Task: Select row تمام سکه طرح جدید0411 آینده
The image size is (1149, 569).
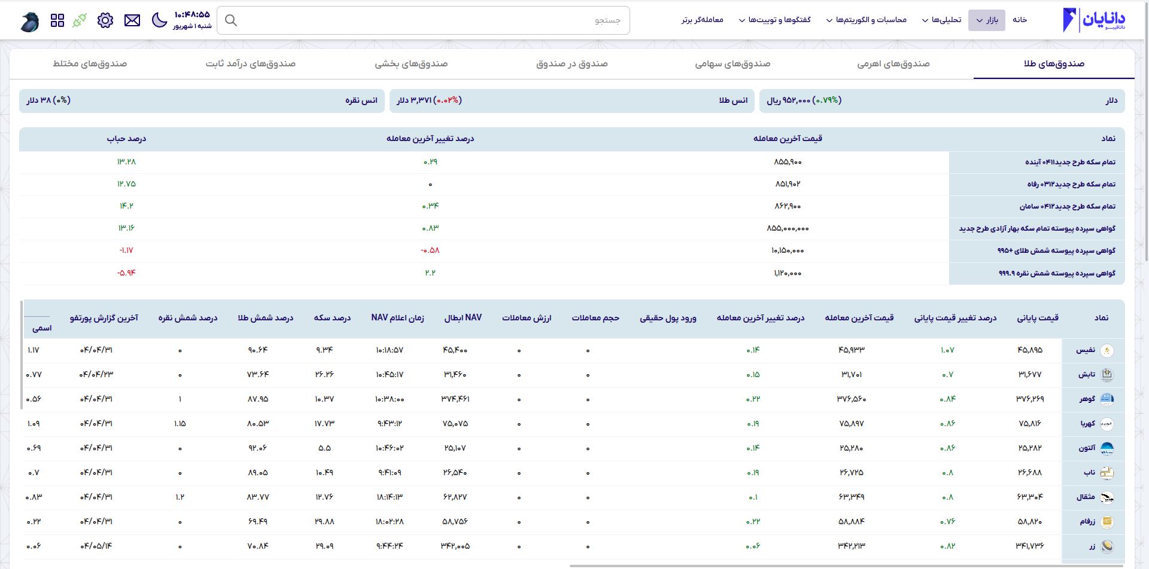Action: [x=572, y=162]
